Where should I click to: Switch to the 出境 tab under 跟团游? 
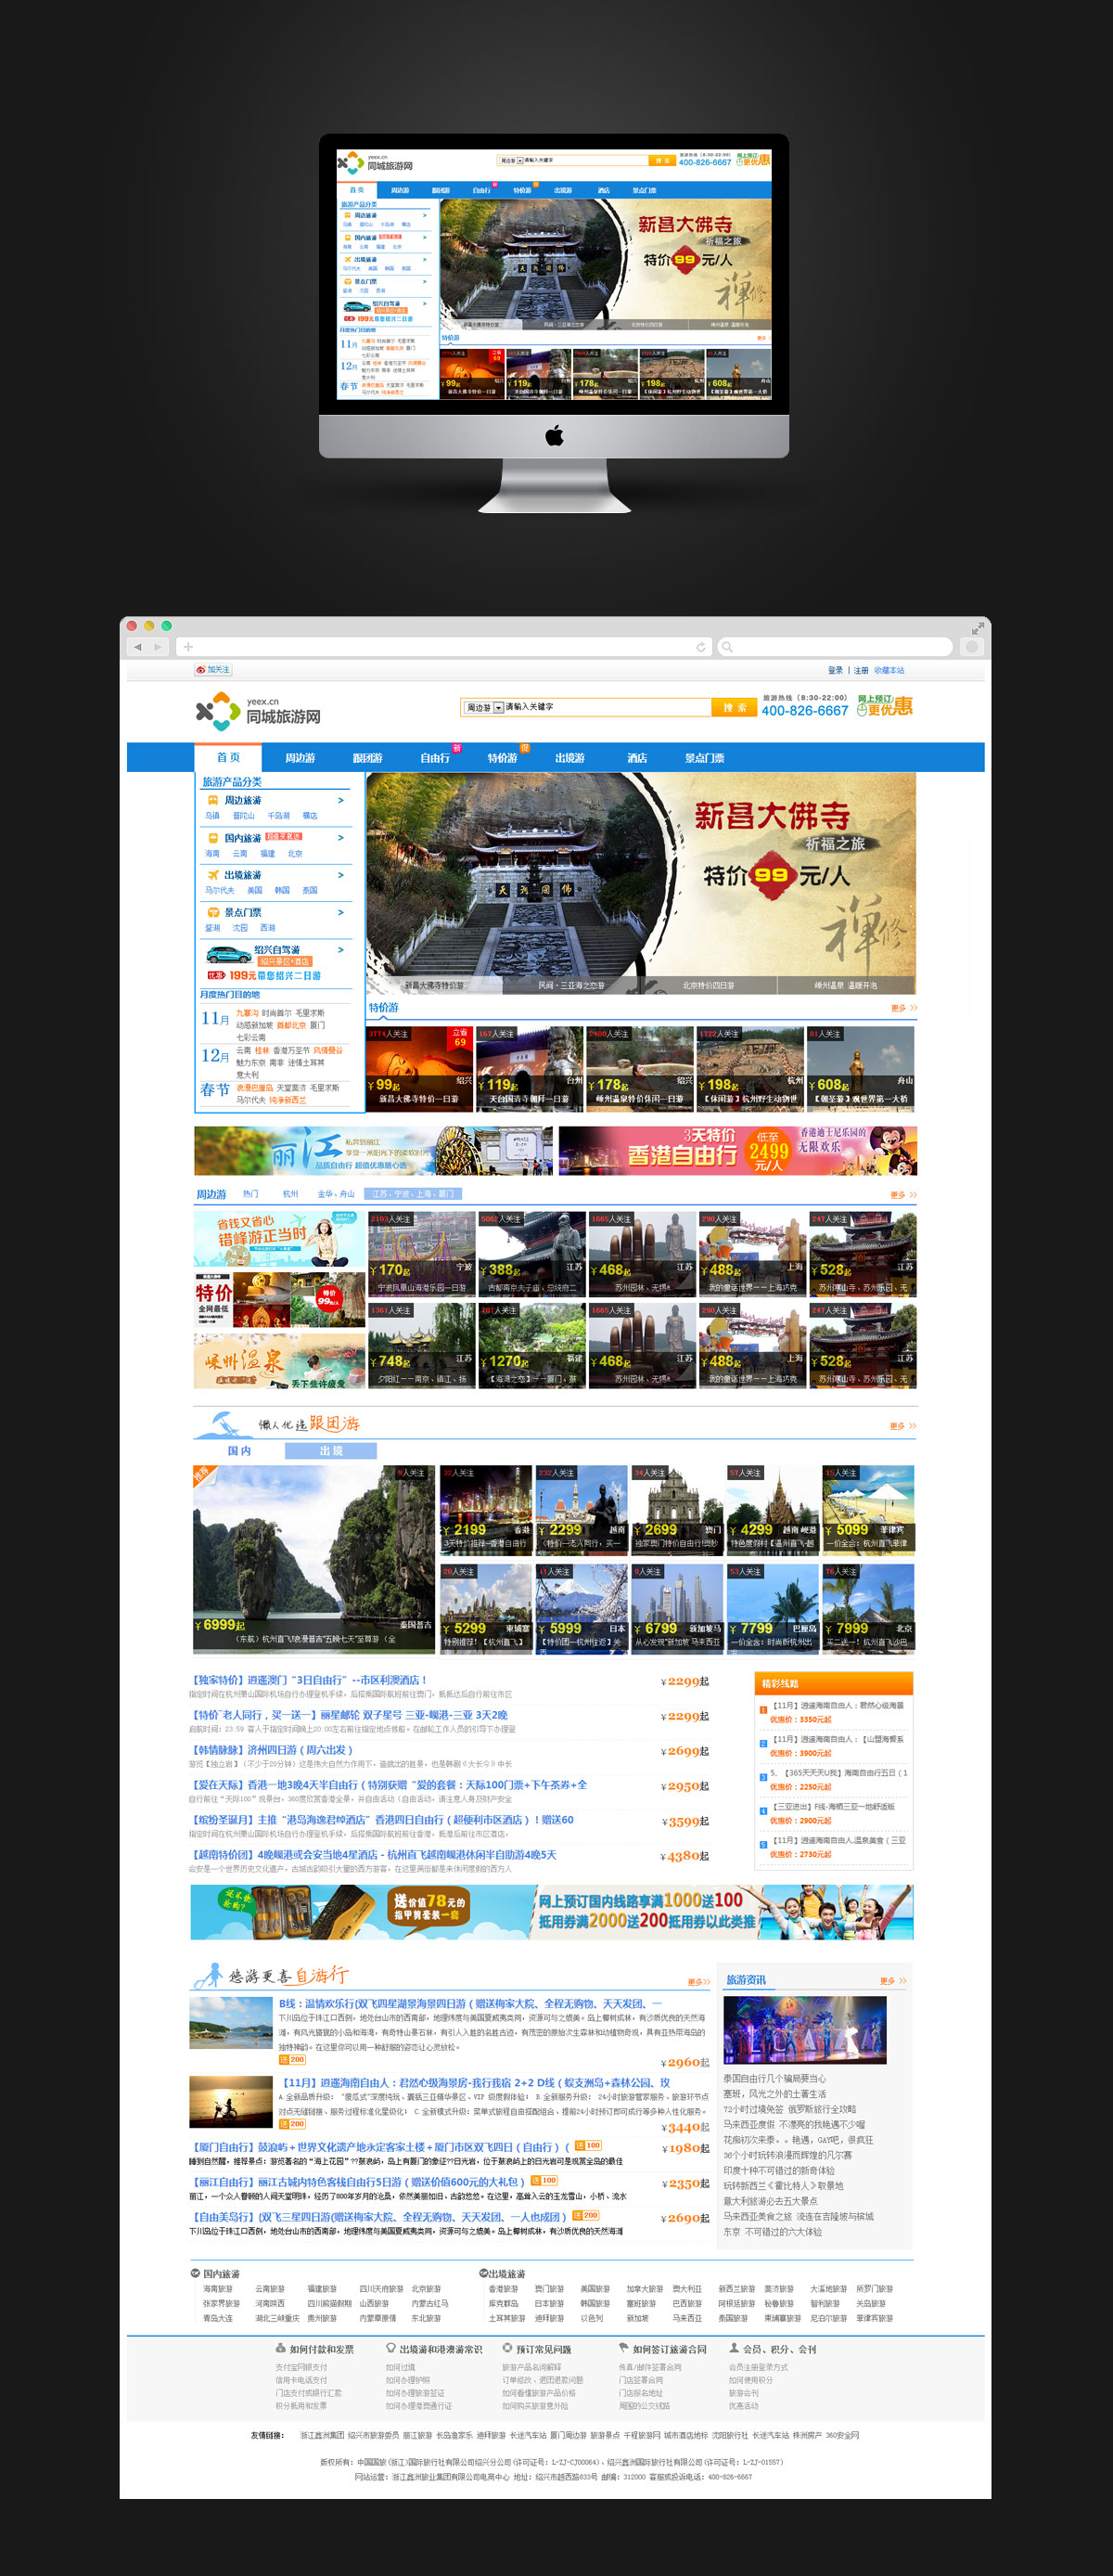pyautogui.click(x=331, y=1451)
